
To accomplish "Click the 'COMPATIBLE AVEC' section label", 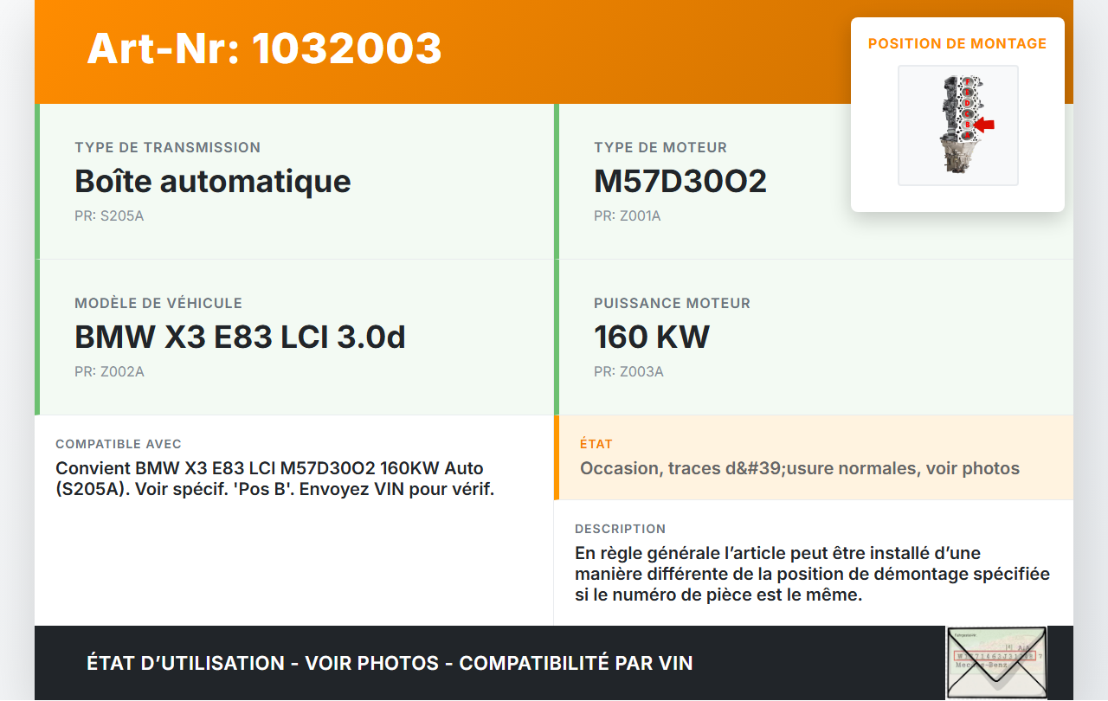I will coord(119,444).
